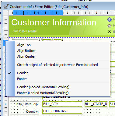Select the City, State; Zip label
The image size is (115, 116).
pos(25,104)
